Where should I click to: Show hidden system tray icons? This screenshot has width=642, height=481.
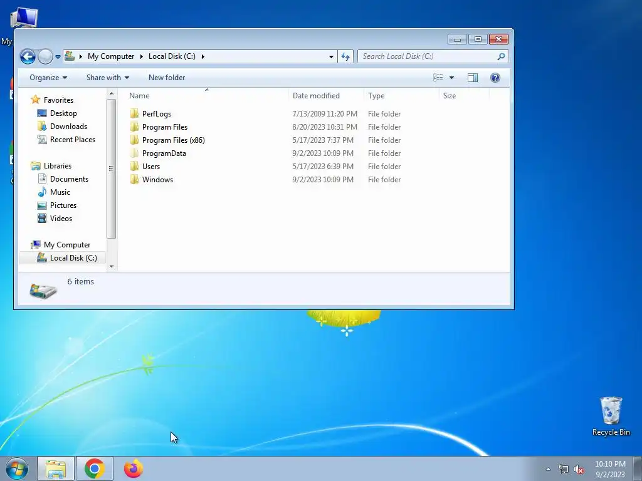coord(548,469)
